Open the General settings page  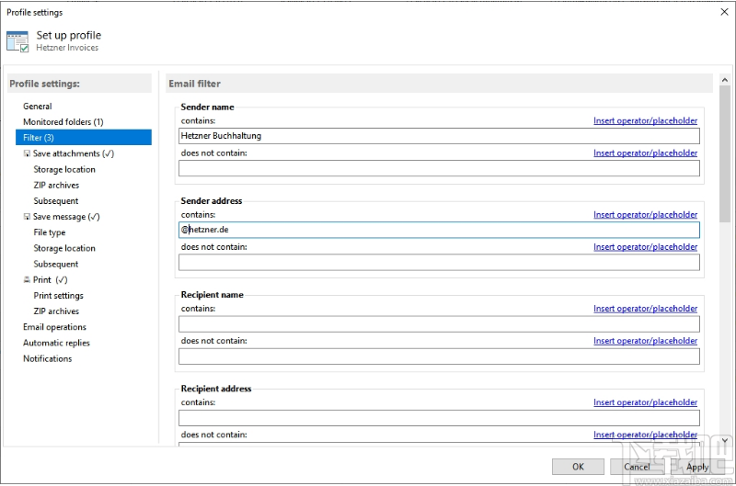38,107
